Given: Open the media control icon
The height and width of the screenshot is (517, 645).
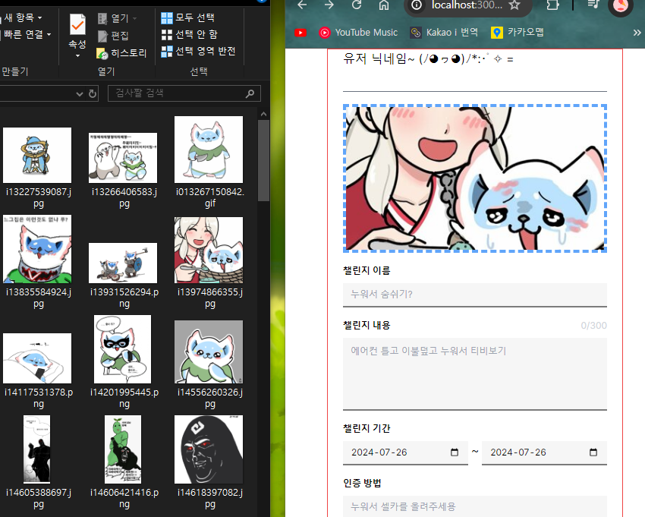Looking at the screenshot, I should [593, 5].
